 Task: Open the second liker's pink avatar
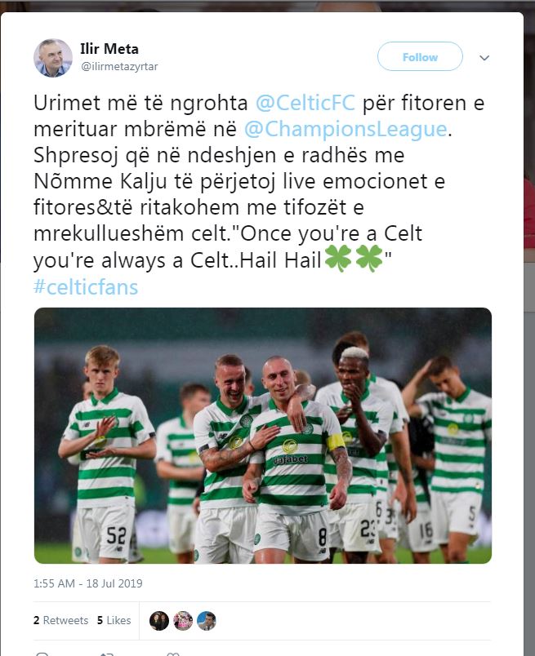183,620
